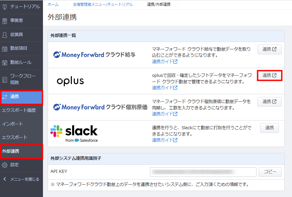Screen dimensions: 292x197
Task: Click the 勤怠ルール icon
Action: (5, 62)
